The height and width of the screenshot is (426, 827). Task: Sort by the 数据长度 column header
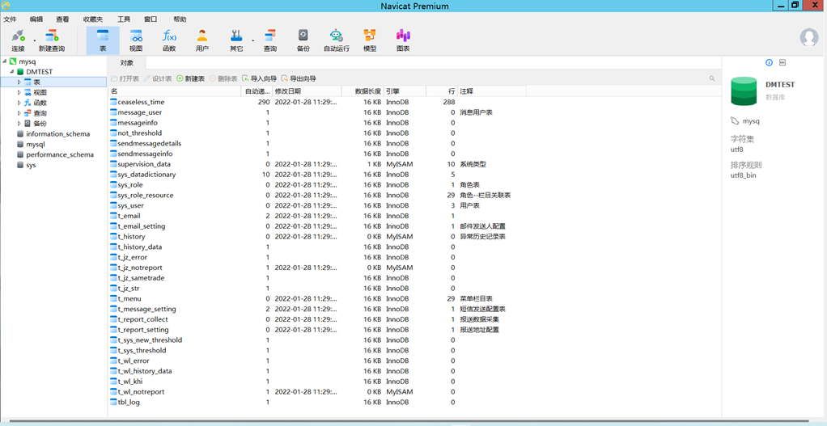363,91
